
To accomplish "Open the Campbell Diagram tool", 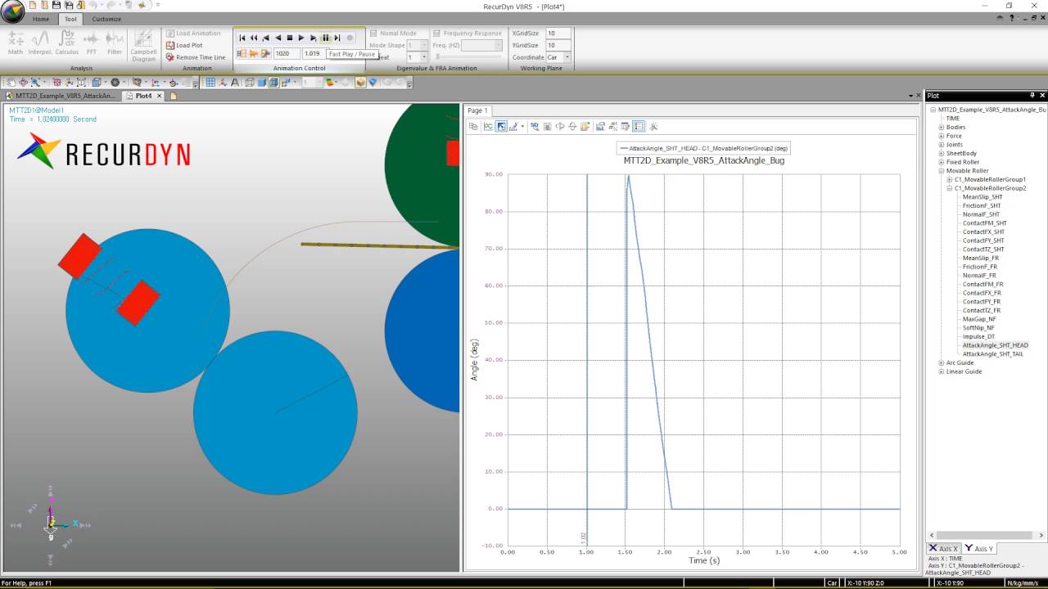I will 143,45.
